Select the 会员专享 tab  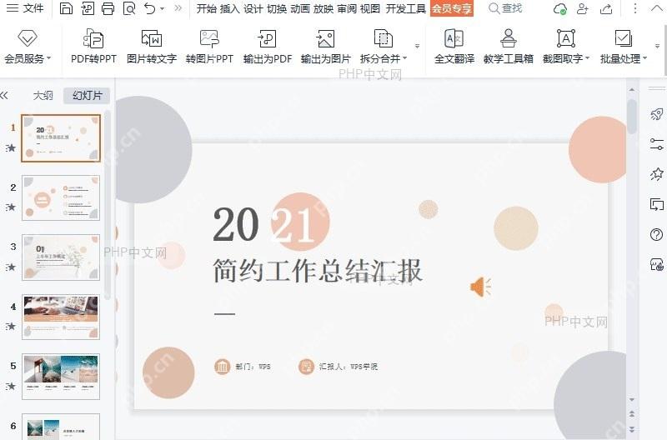coord(452,8)
